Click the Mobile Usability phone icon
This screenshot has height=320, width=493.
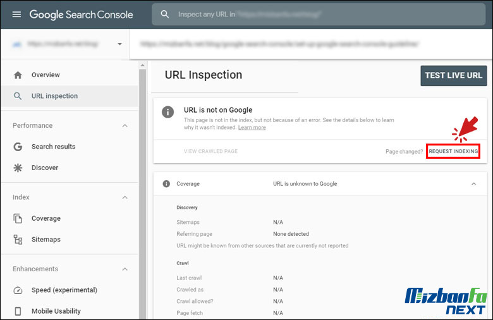pyautogui.click(x=18, y=311)
